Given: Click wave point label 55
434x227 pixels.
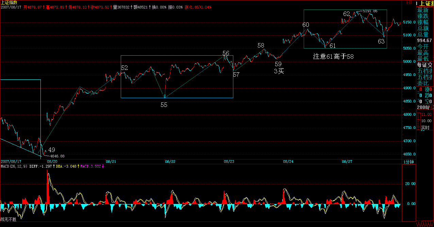Looking at the screenshot, I should pyautogui.click(x=164, y=105).
